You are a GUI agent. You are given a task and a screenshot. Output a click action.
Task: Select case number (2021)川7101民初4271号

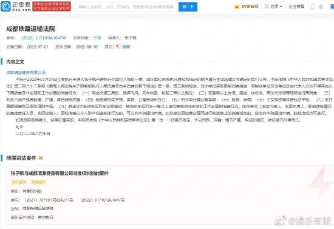49,200
